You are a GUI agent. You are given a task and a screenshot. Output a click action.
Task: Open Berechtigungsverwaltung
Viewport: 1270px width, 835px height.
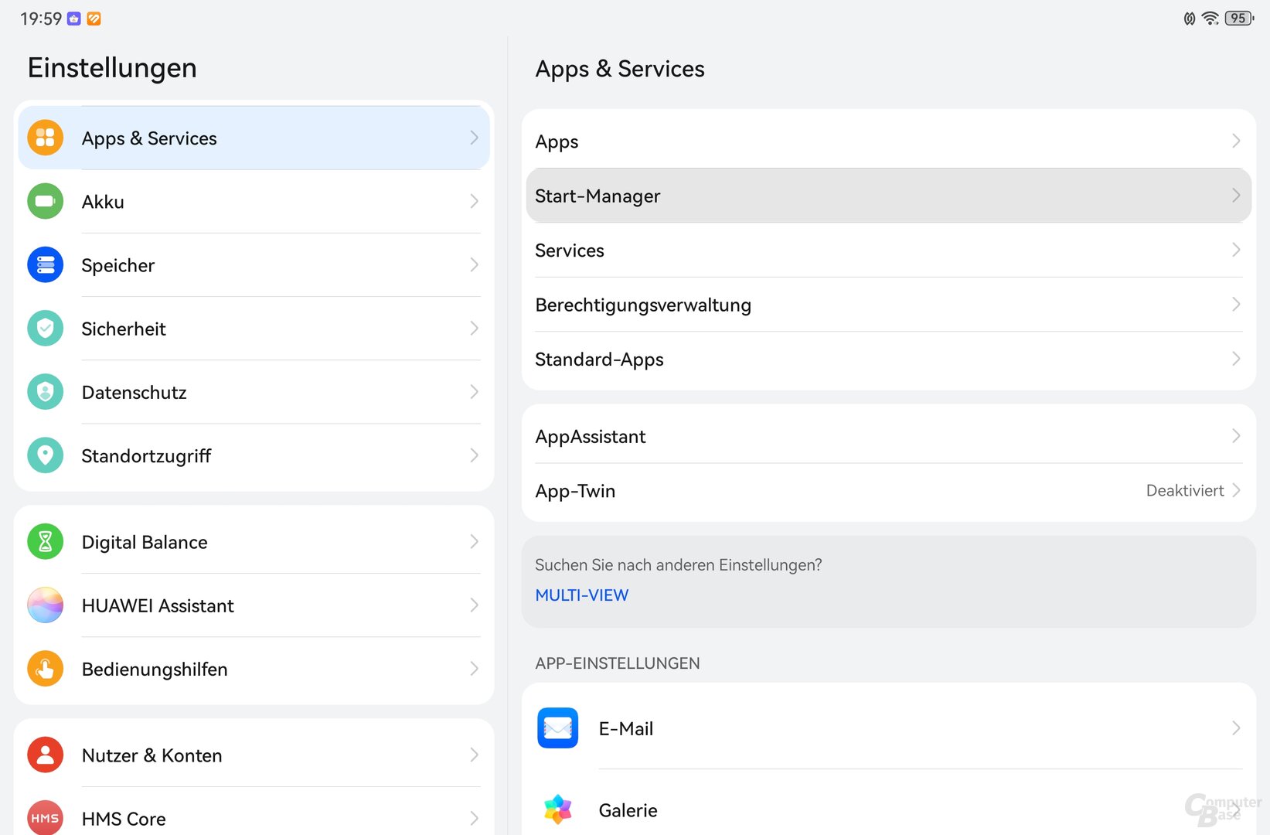pyautogui.click(x=888, y=305)
